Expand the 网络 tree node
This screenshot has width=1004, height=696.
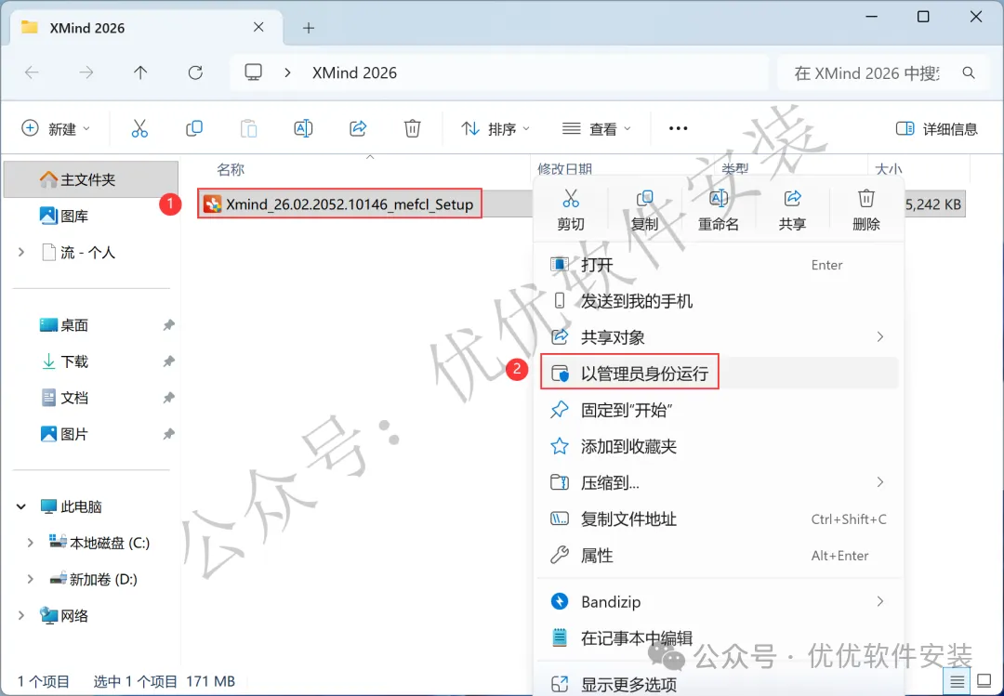point(21,615)
